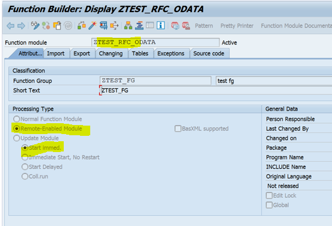Tick the BasXML supported checkbox

tap(178, 129)
